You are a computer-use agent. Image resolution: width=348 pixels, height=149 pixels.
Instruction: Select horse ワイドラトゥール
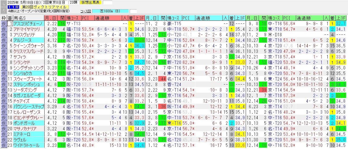coord(28,145)
